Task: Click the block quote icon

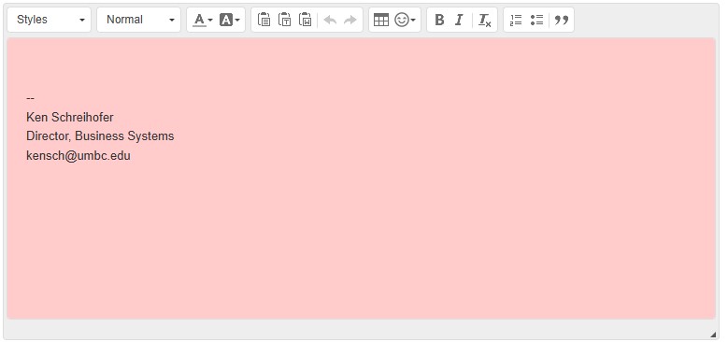Action: [562, 20]
